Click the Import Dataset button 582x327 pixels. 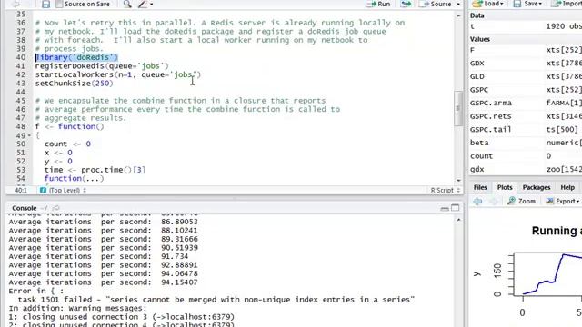point(566,4)
